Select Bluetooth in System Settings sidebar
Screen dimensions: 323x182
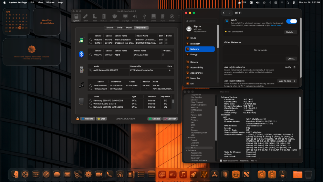[x=200, y=44]
